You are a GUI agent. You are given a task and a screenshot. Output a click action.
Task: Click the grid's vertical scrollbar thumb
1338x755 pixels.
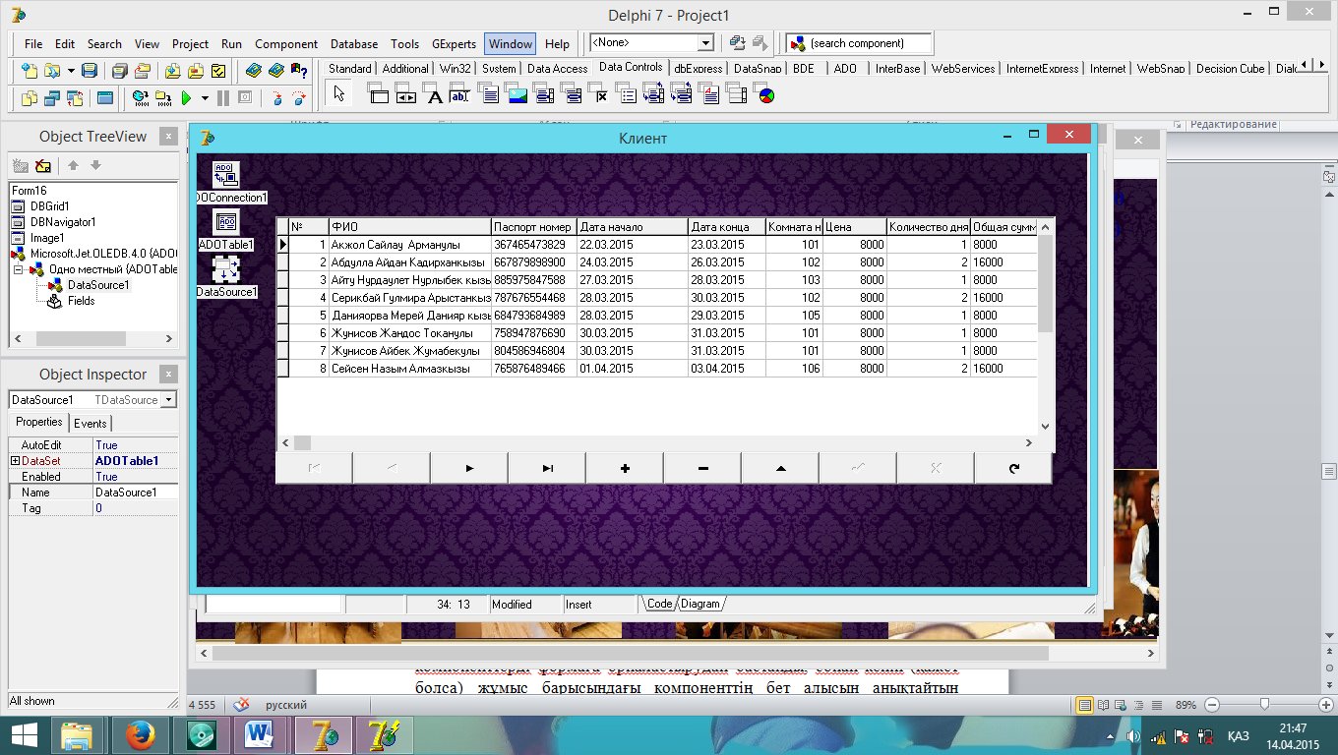pos(1046,284)
